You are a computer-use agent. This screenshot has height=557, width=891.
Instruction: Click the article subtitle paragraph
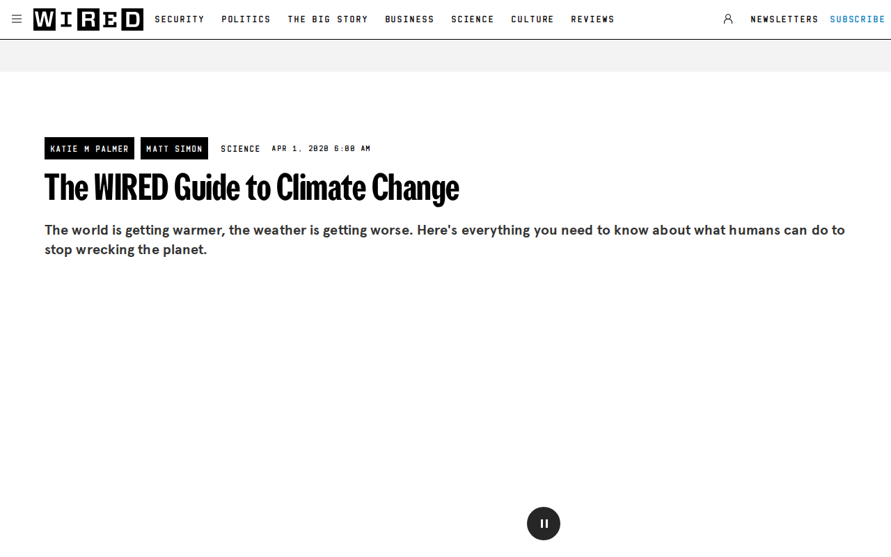[x=445, y=240]
